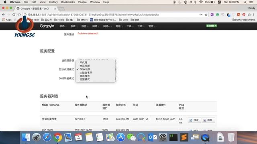Open the others bookmarks folder
The image size is (257, 144).
click(x=82, y=20)
